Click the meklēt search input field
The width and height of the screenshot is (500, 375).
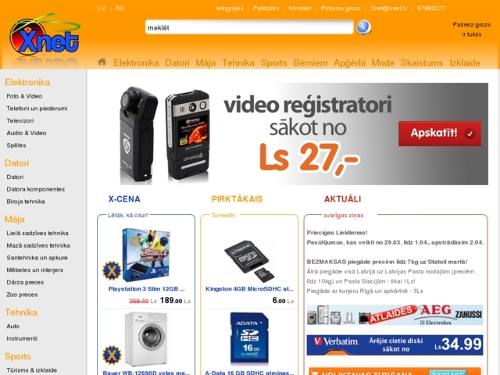249,27
